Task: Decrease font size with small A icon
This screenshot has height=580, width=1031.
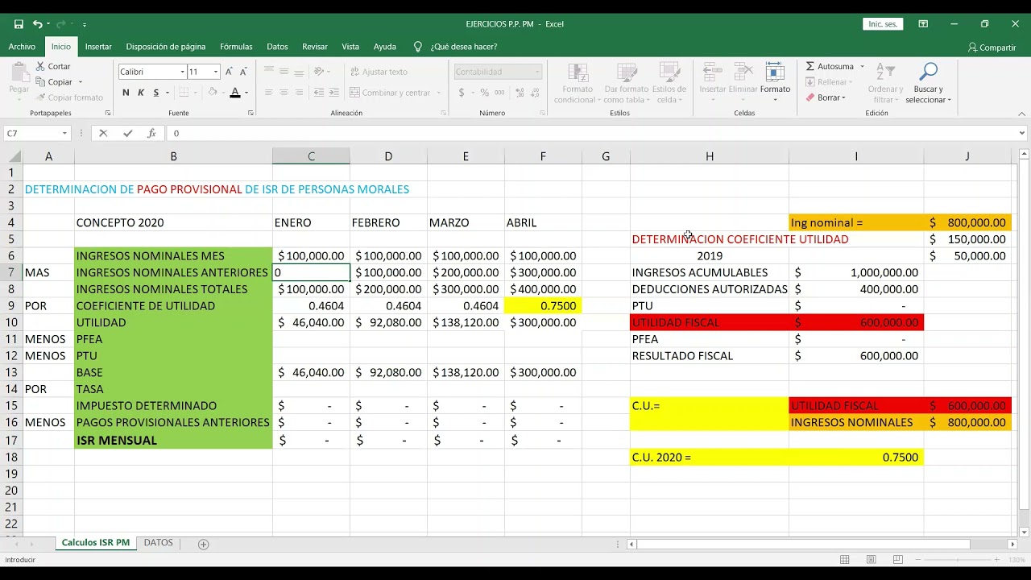Action: click(x=243, y=72)
